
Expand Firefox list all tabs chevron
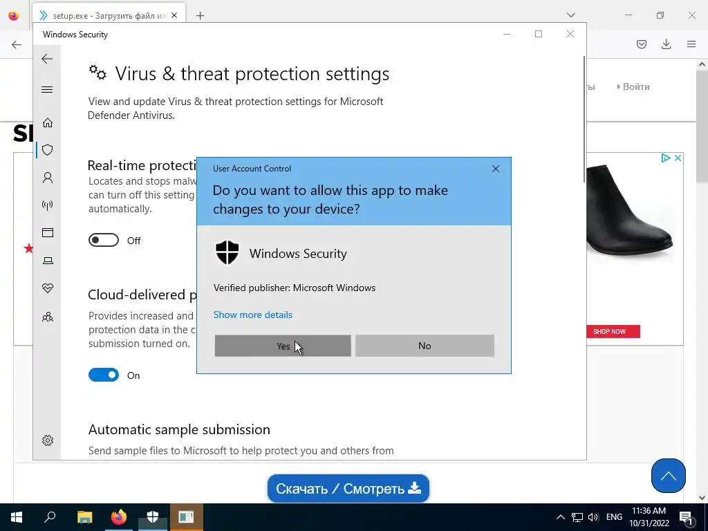click(570, 15)
